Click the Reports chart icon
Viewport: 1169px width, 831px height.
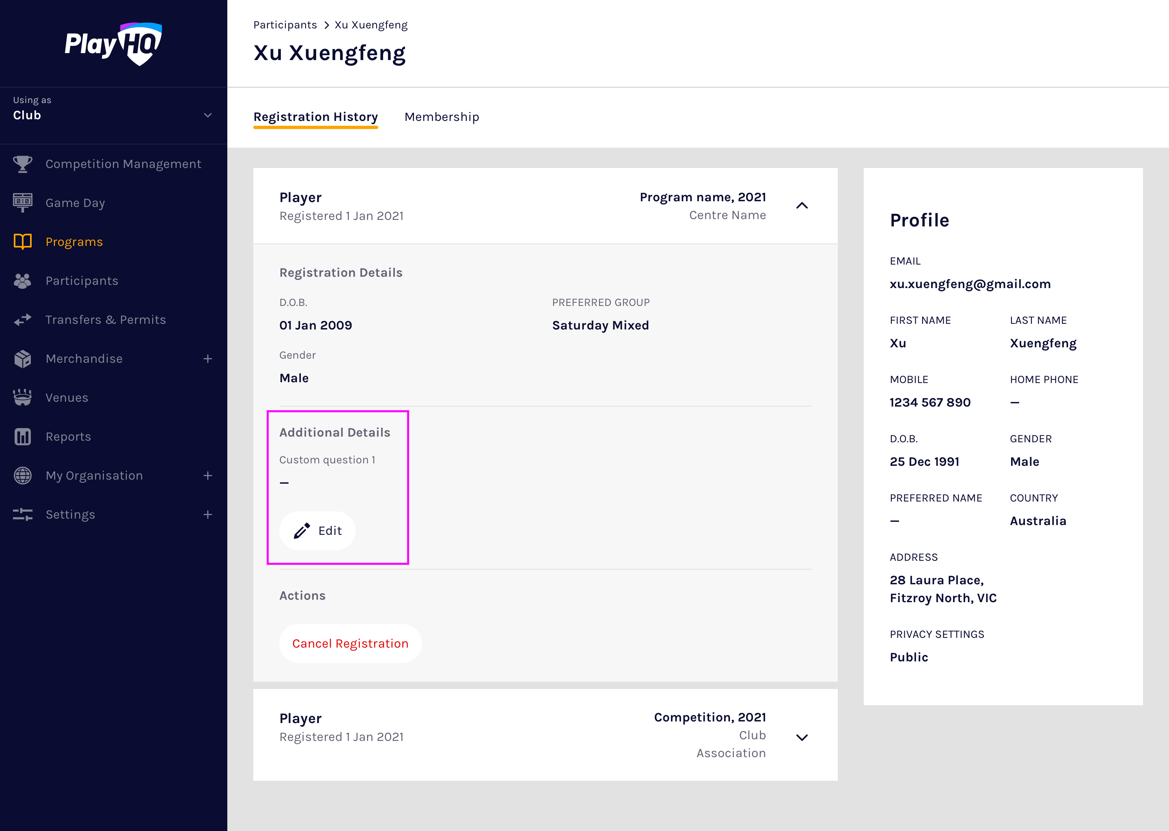22,437
